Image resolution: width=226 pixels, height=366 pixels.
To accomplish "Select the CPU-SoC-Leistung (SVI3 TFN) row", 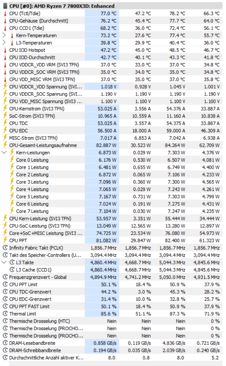I will pyautogui.click(x=112, y=226).
